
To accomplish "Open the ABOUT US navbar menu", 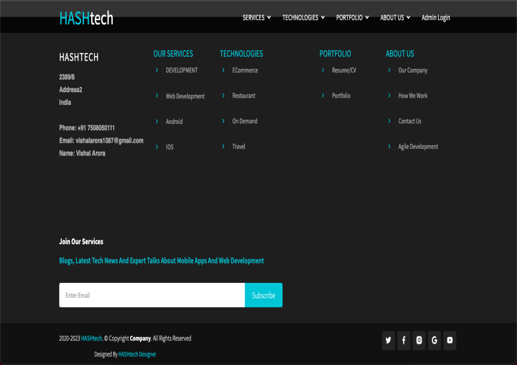I will coord(395,18).
